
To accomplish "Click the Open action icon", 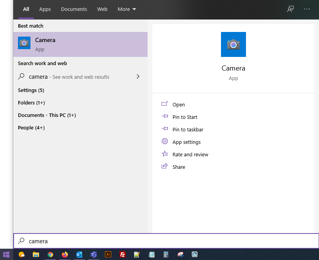I will click(165, 104).
